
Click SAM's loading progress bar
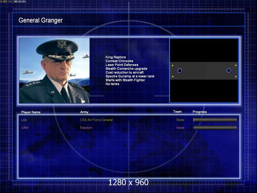[215, 127]
